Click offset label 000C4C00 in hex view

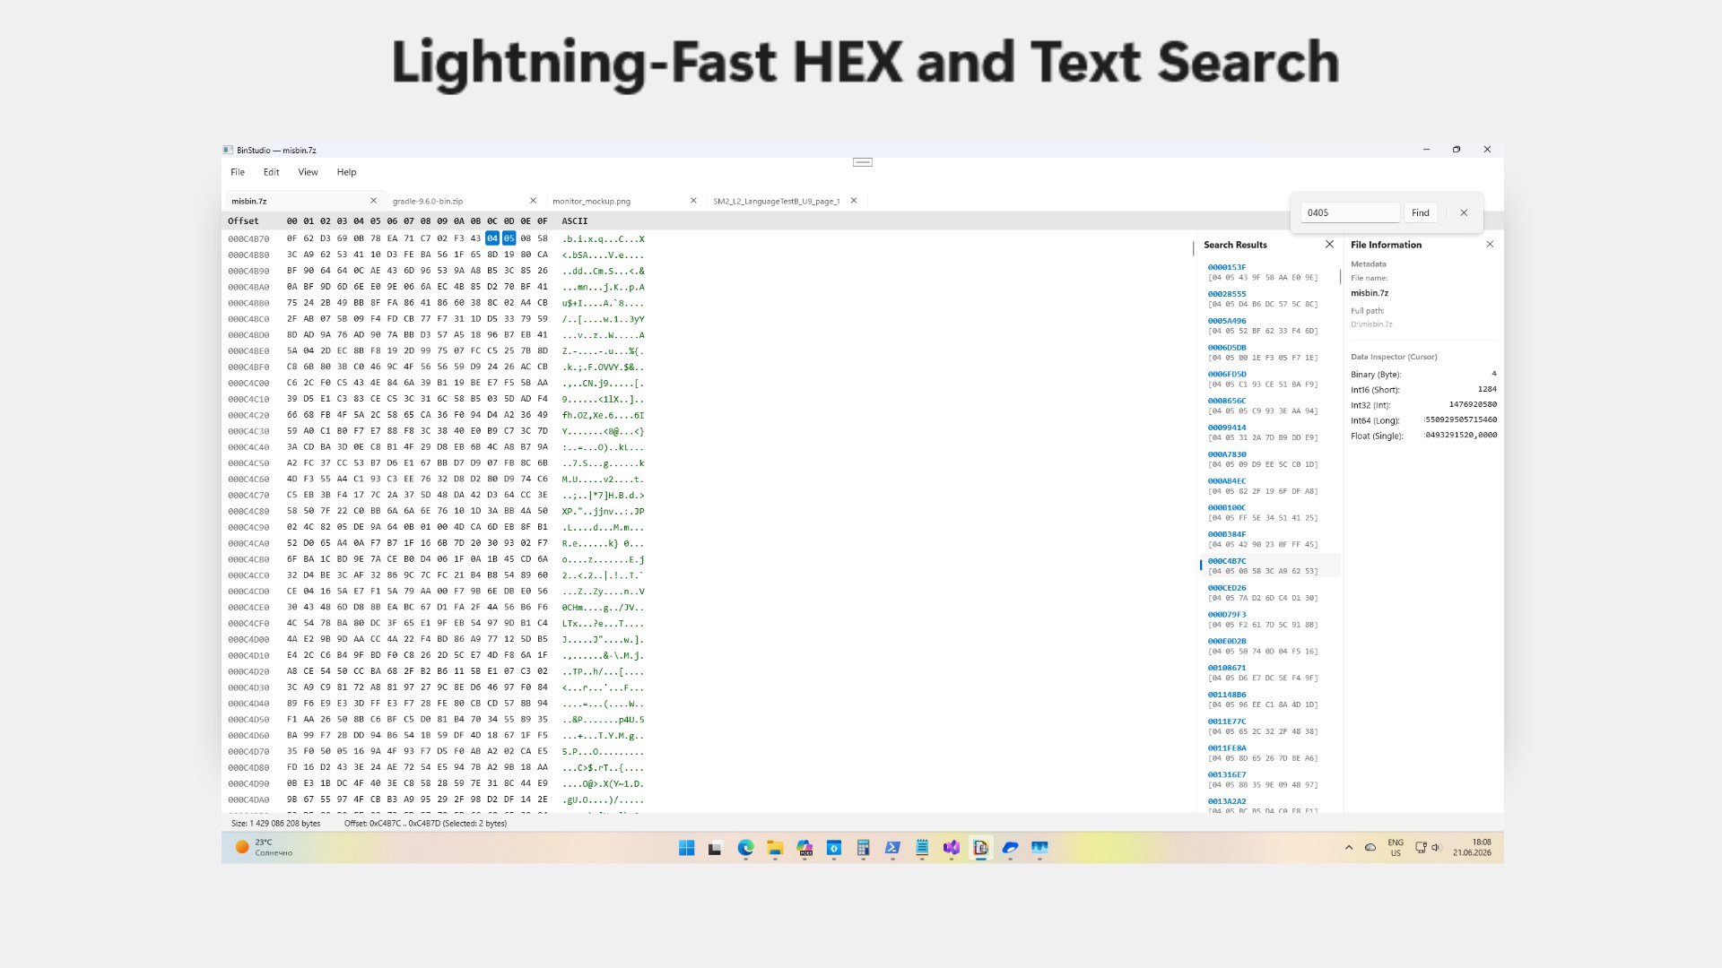[x=248, y=384]
